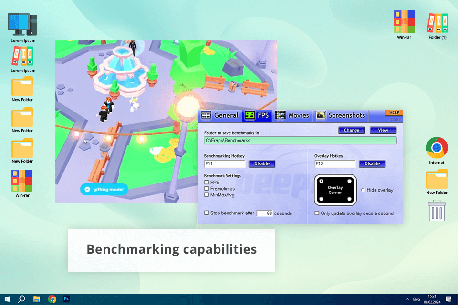Switch to the Fraps Screenshots tab
458x305 pixels.
(341, 116)
